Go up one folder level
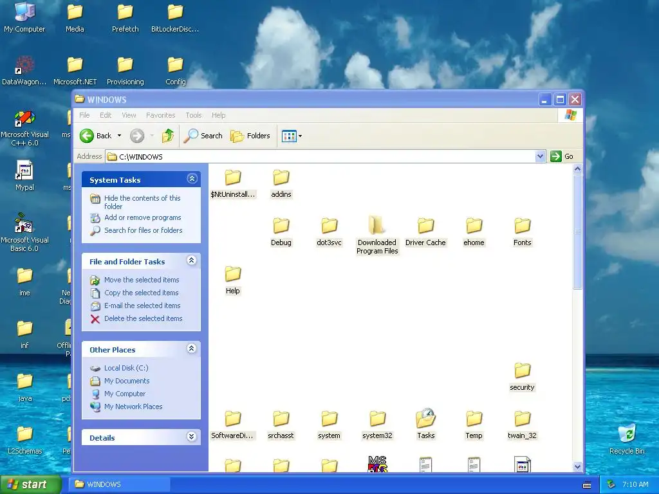Screen dimensions: 659x494 click(x=168, y=136)
